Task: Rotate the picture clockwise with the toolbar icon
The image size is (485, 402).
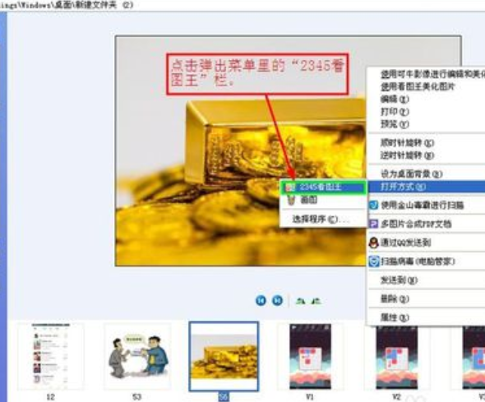Action: [301, 301]
